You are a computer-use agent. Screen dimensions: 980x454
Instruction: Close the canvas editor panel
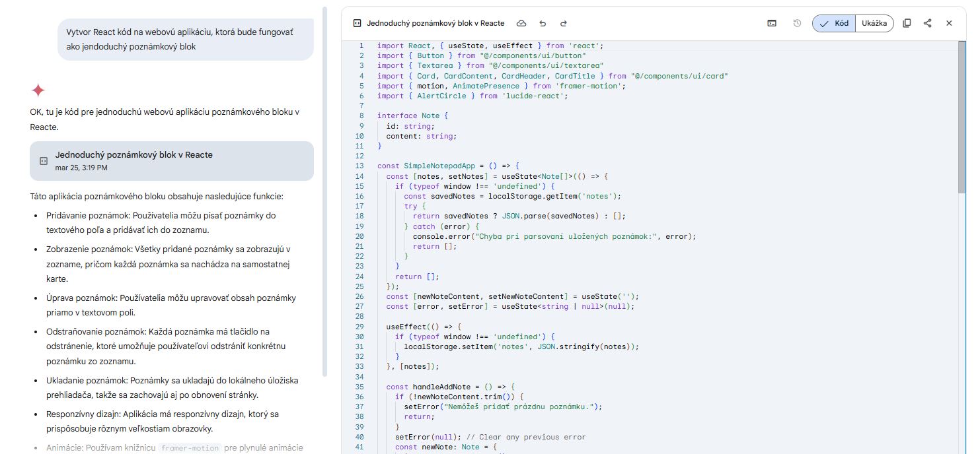[949, 23]
